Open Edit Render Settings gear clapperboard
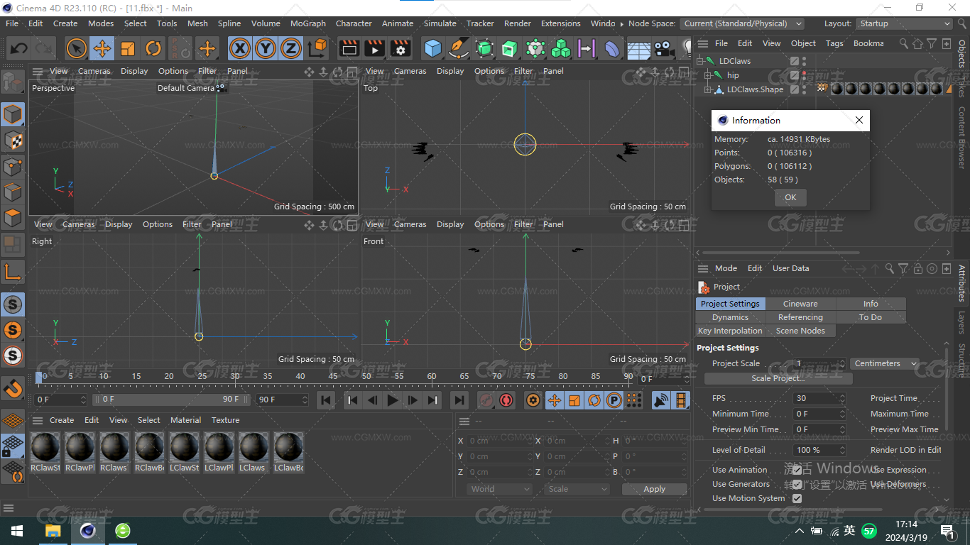 click(x=400, y=48)
